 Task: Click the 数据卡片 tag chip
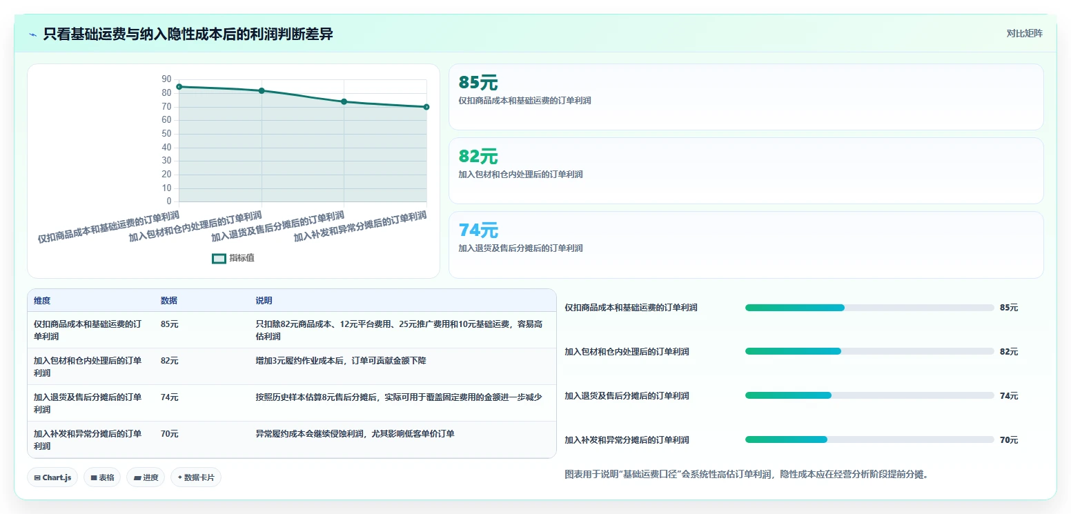click(x=196, y=477)
